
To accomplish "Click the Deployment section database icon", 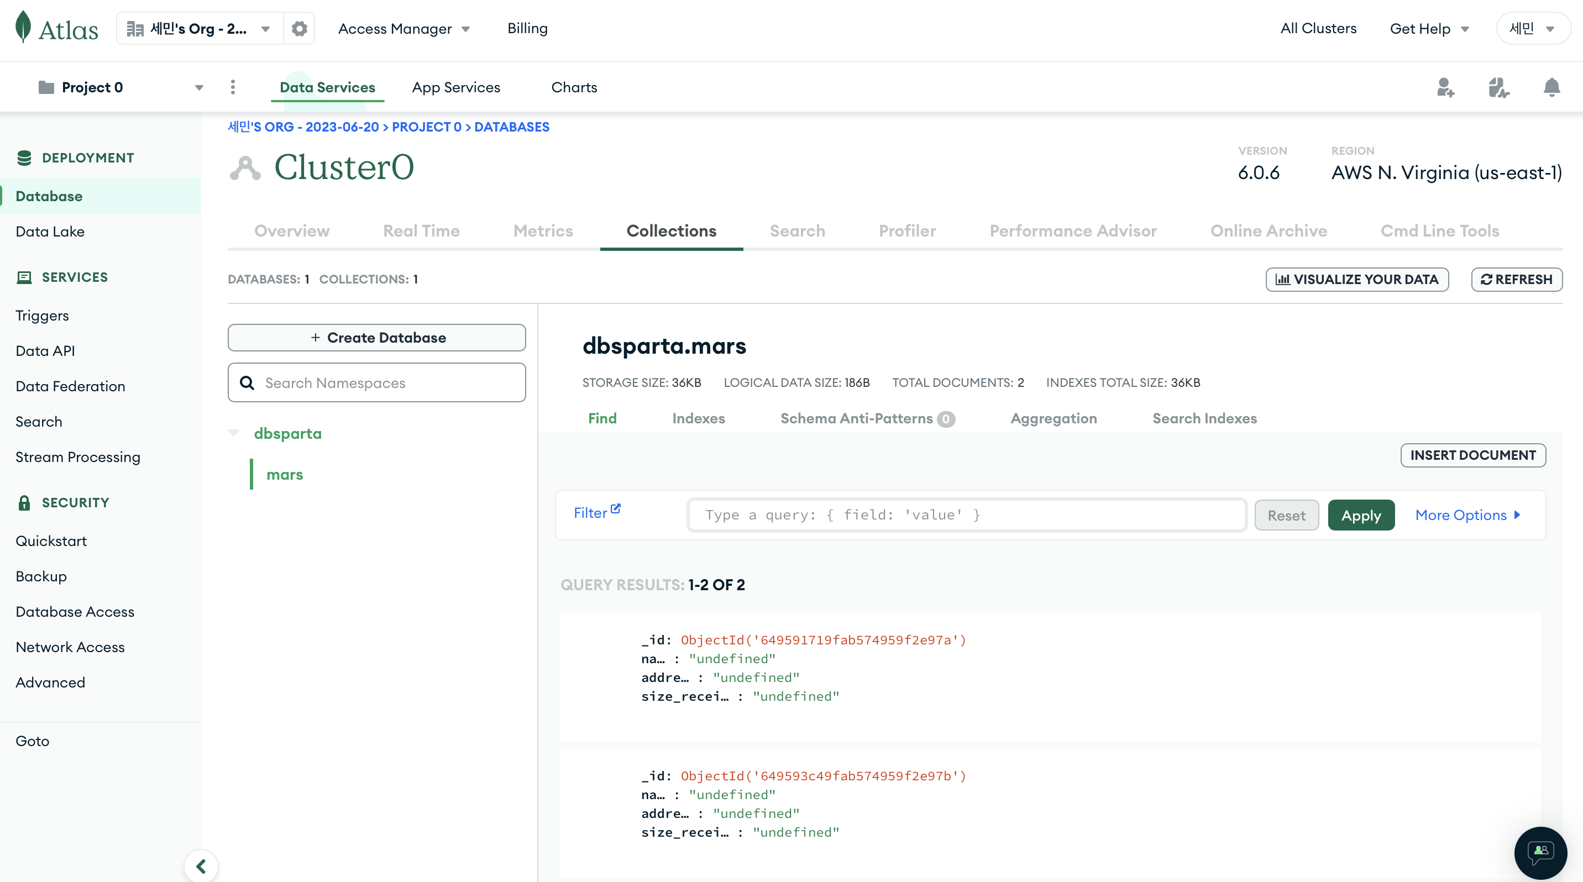I will [24, 158].
